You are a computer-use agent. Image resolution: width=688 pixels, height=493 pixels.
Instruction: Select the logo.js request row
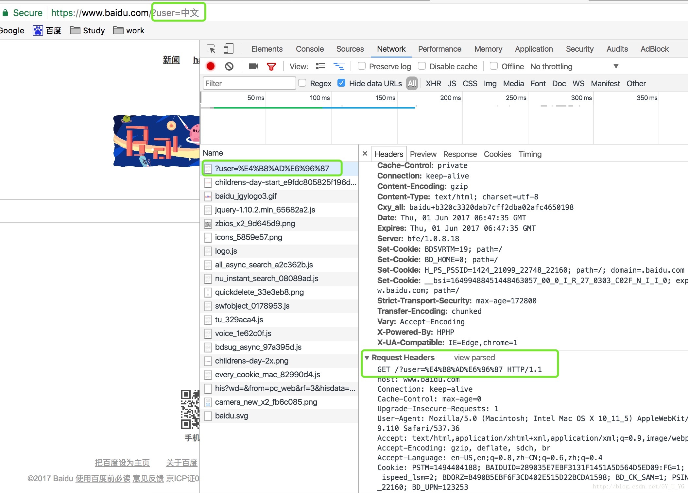(280, 251)
